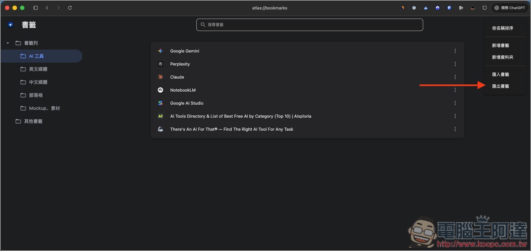Collapse the 書籤列 tree arrow
The height and width of the screenshot is (251, 531).
point(8,43)
